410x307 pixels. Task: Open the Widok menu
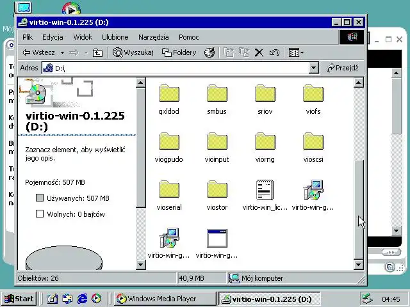83,37
